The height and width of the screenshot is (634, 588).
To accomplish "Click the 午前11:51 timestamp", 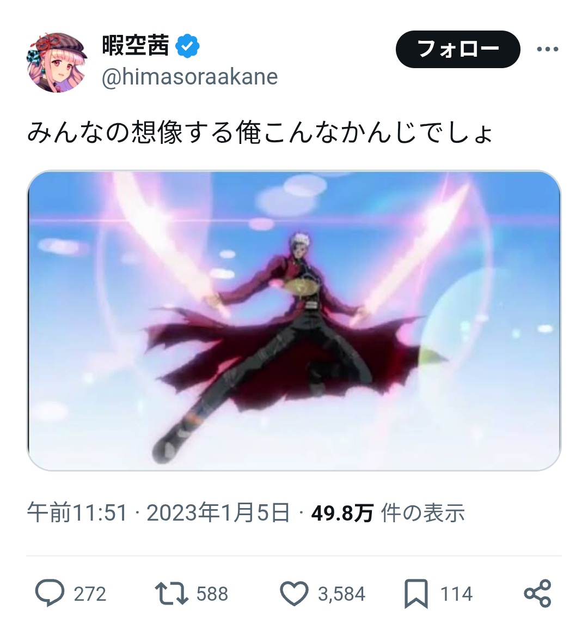I will [x=77, y=512].
